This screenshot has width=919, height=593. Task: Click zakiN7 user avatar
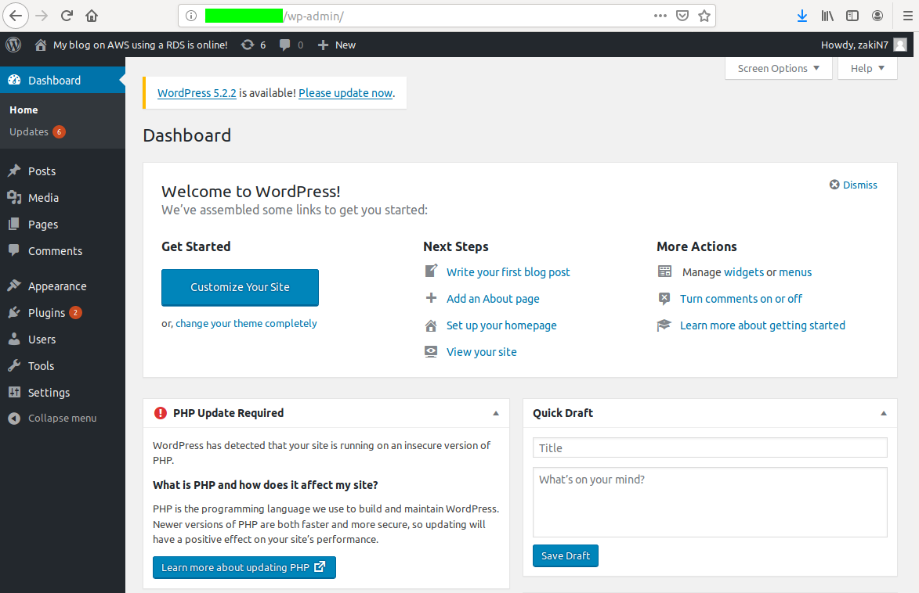click(900, 45)
